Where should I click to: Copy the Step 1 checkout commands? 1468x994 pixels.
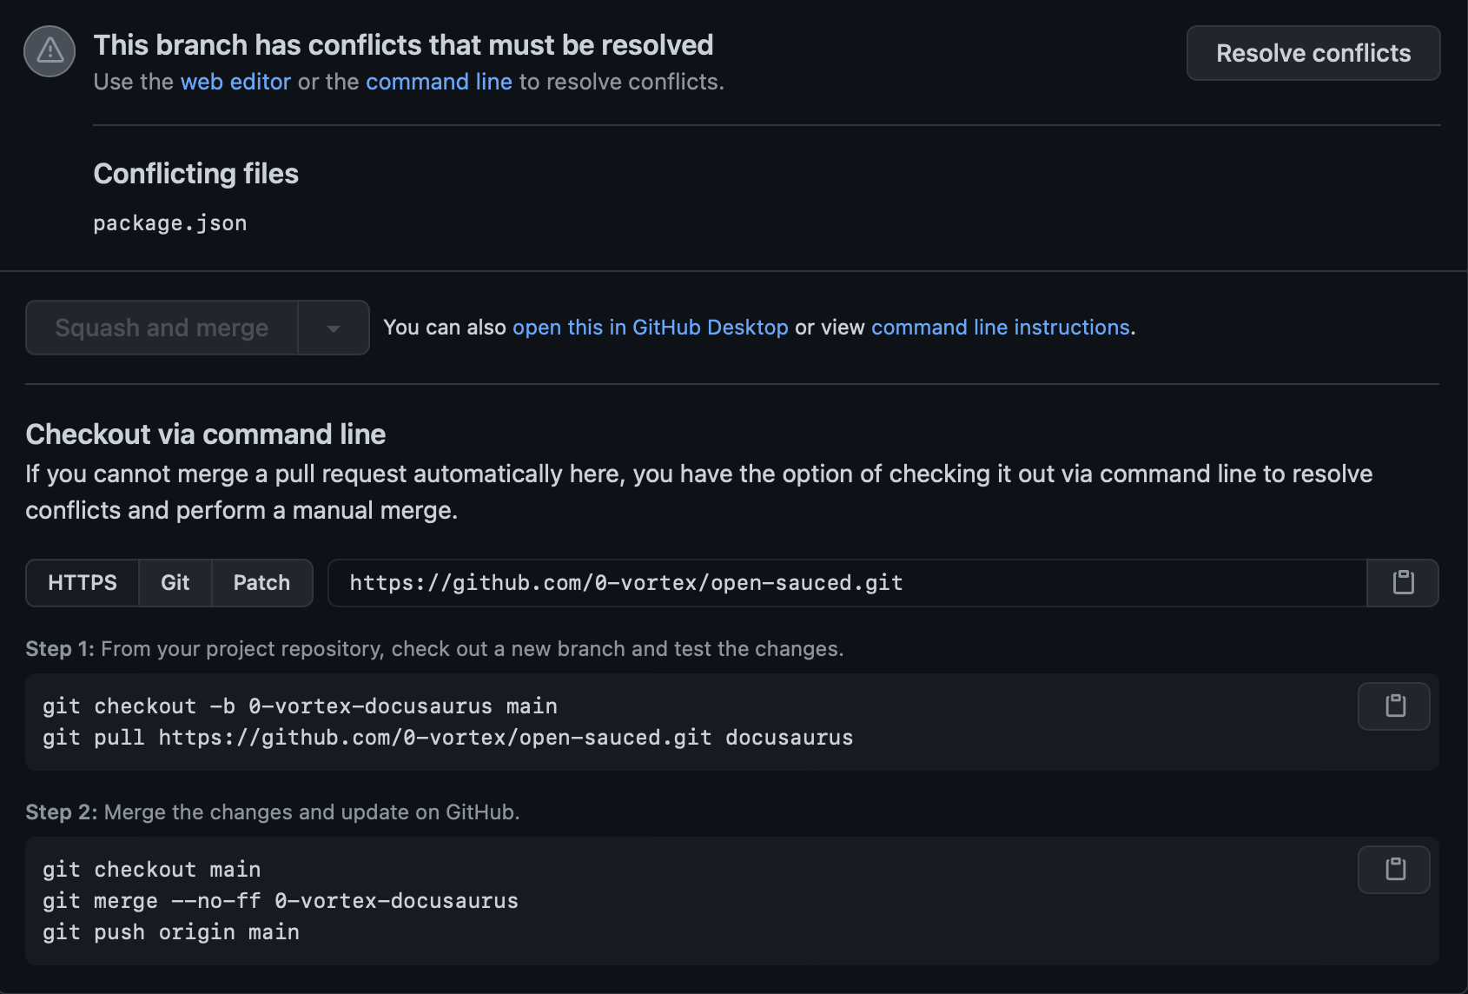coord(1393,706)
